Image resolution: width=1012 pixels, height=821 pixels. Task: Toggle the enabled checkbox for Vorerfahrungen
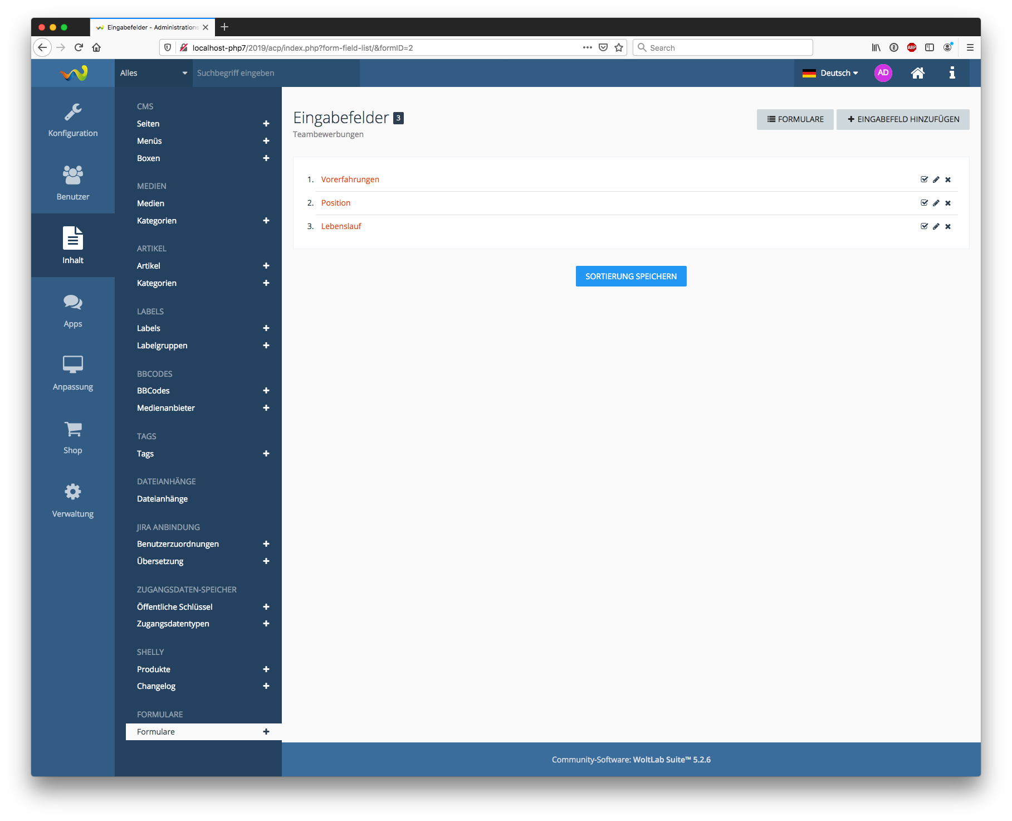point(924,179)
